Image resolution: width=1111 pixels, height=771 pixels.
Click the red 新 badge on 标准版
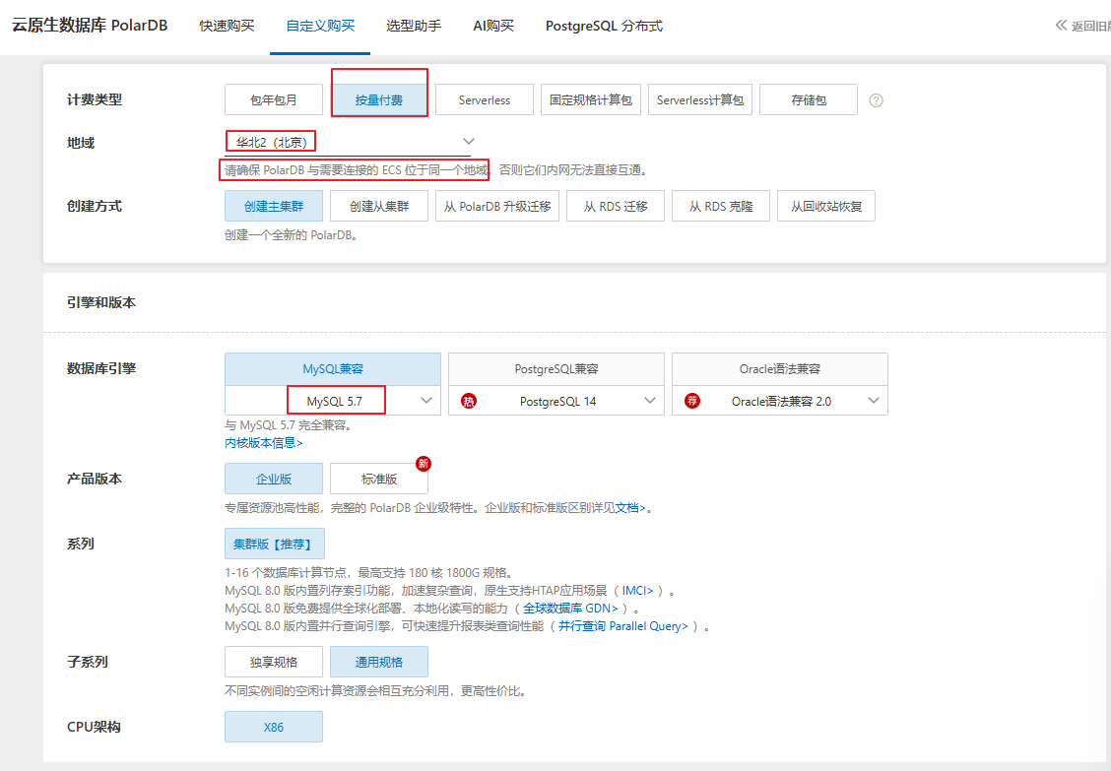(424, 464)
